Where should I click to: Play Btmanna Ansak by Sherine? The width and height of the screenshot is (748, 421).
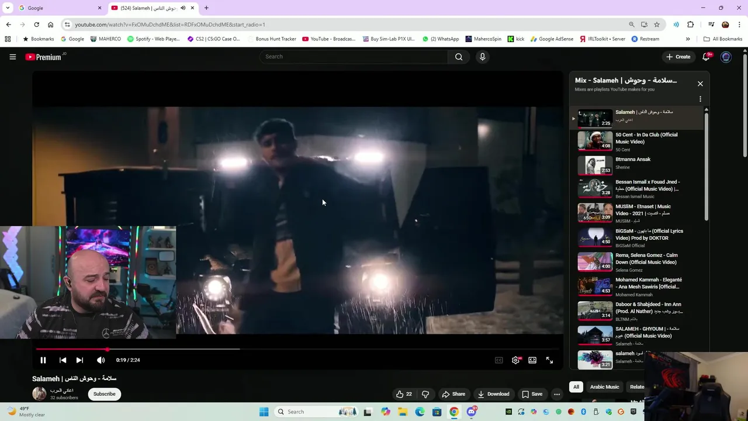(637, 165)
